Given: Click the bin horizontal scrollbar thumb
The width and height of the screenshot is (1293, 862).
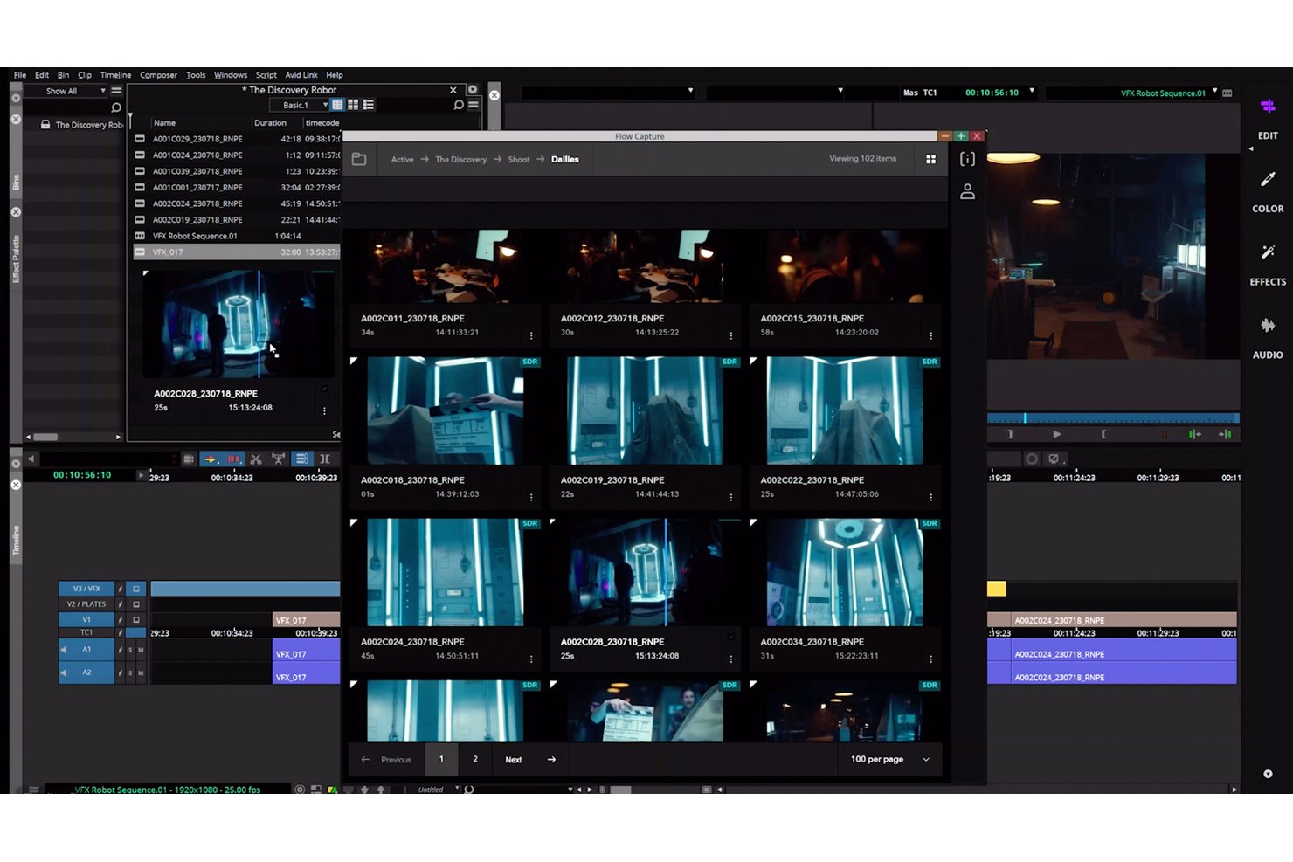Looking at the screenshot, I should 45,437.
